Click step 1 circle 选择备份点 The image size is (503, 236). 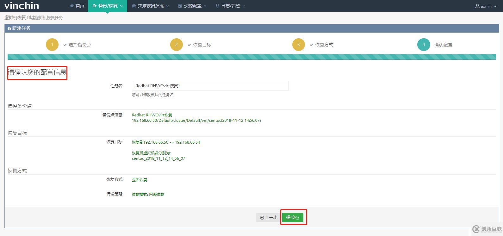(x=52, y=45)
